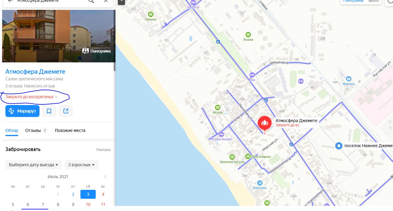The height and width of the screenshot is (211, 393).
Task: Click the Астон Анапа hotel icon
Action: (221, 134)
